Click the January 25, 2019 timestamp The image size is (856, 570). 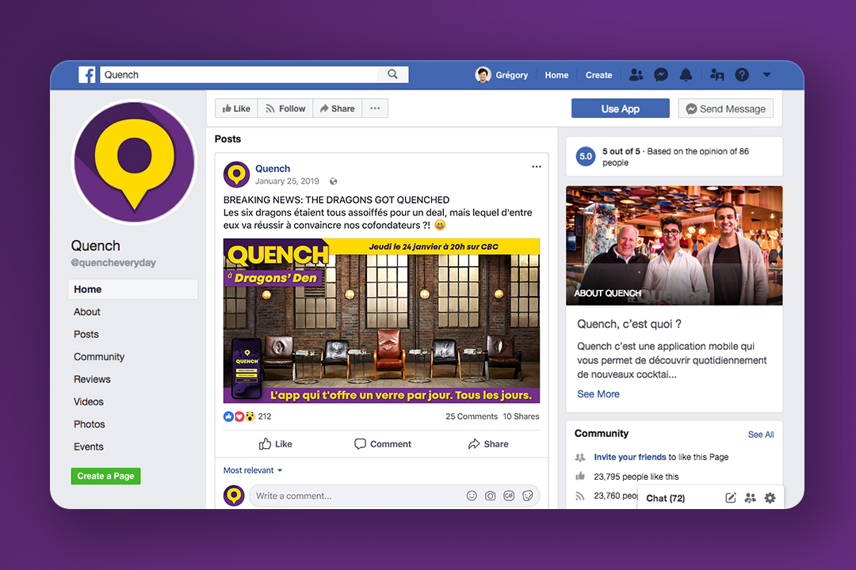pos(287,181)
